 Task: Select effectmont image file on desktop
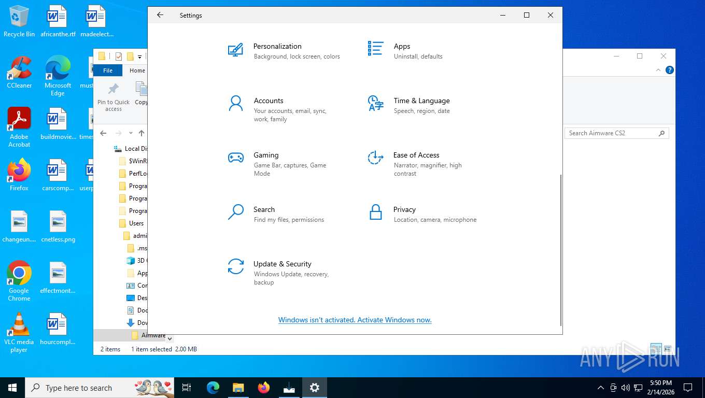[58, 278]
